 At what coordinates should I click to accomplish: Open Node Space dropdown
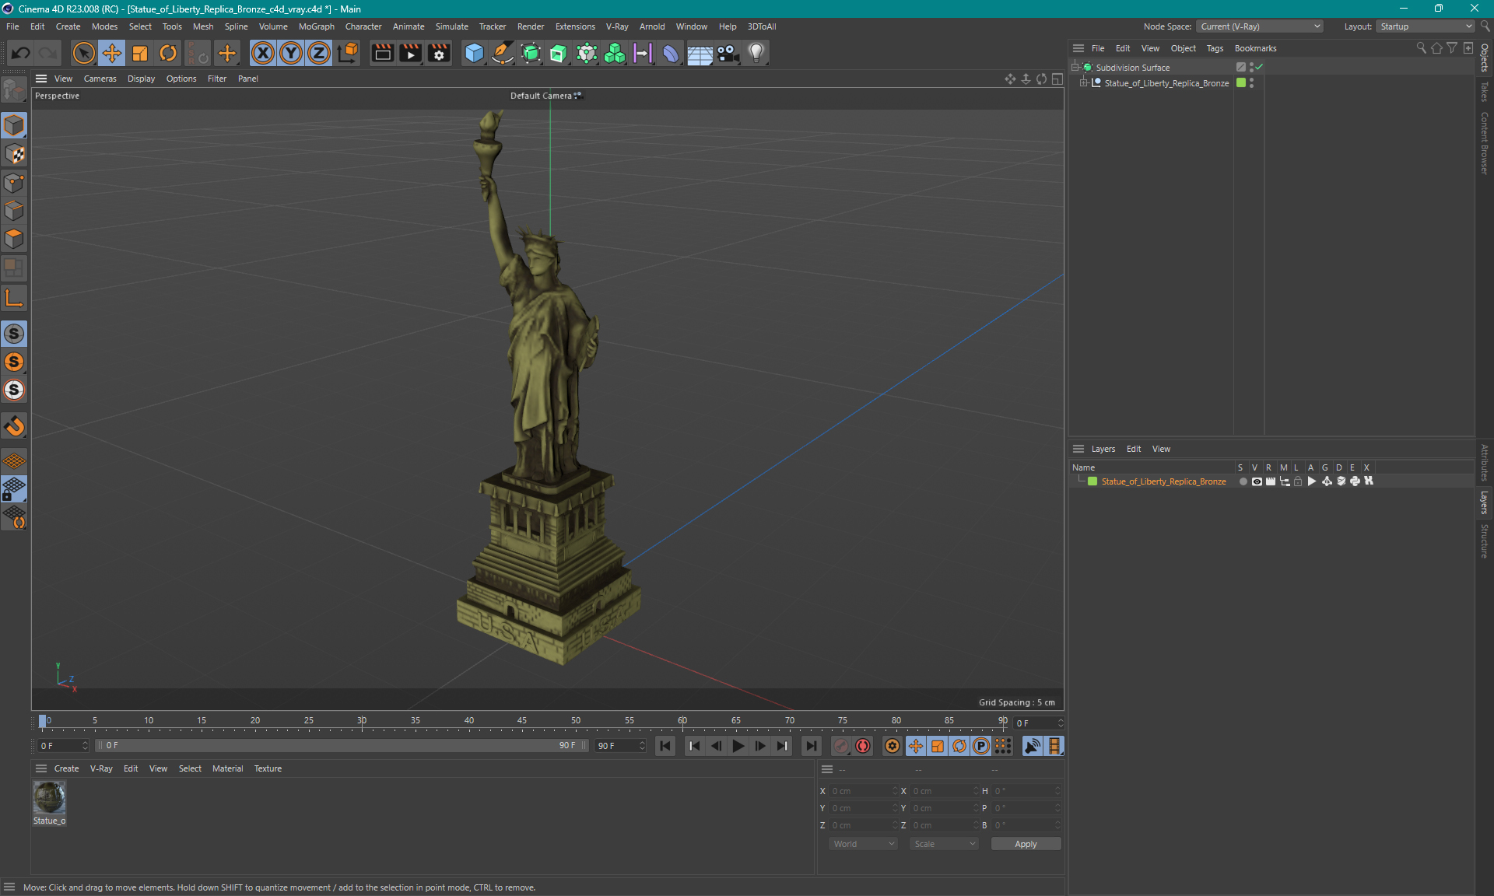tap(1259, 26)
